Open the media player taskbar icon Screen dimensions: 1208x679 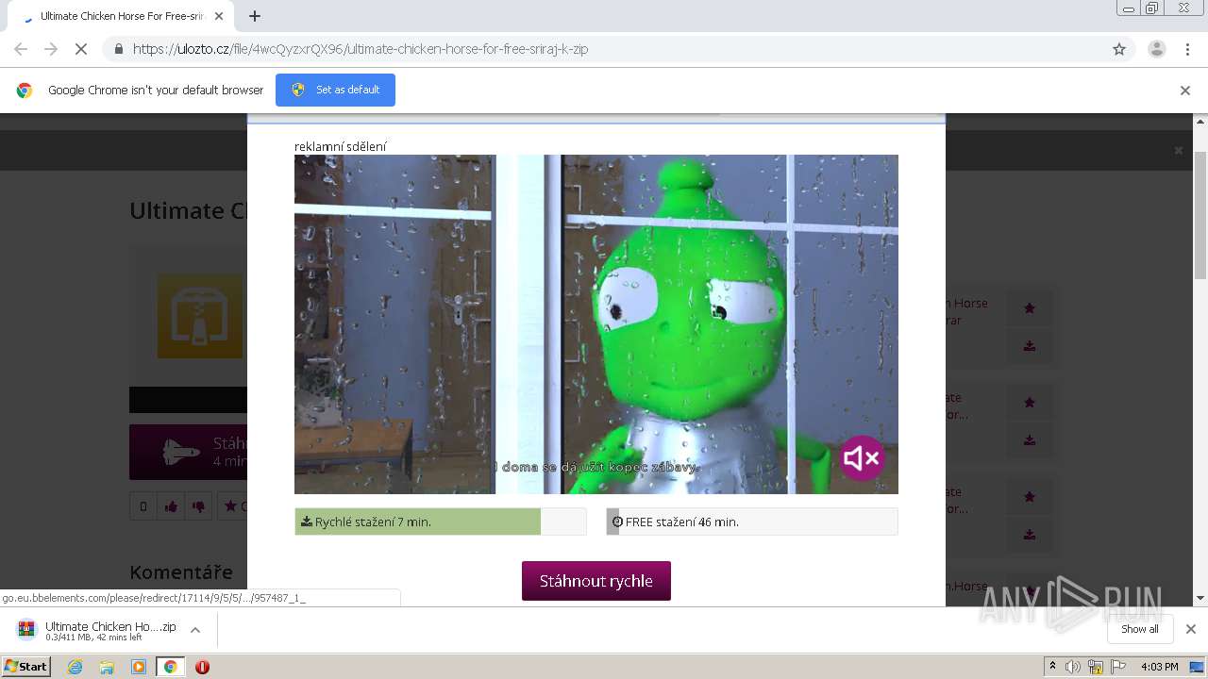(139, 667)
